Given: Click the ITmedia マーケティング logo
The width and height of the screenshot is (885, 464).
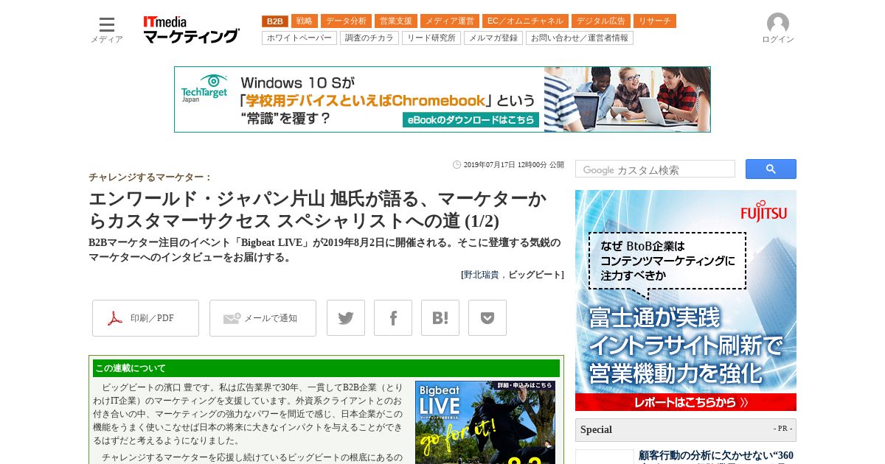Looking at the screenshot, I should (192, 29).
